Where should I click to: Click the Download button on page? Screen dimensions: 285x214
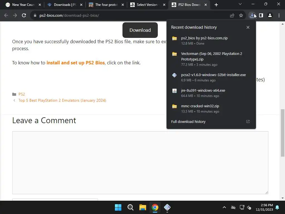click(140, 30)
